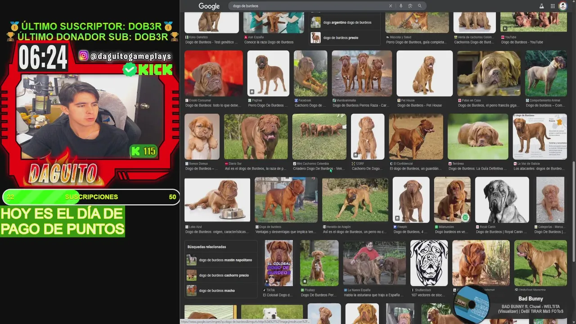Click 'Dogo de Burdeos | Royal Canin' title
Viewport: 576px width, 324px height.
[x=502, y=232]
